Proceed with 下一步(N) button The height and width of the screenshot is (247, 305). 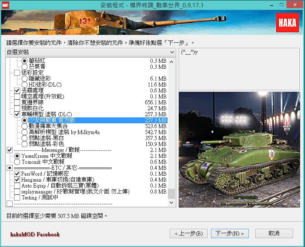pyautogui.click(x=230, y=233)
